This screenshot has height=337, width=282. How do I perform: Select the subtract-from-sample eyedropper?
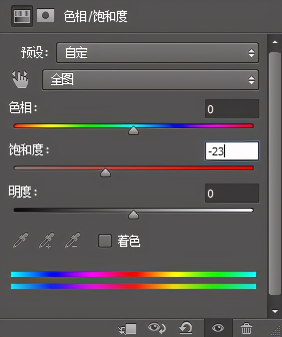pyautogui.click(x=72, y=240)
